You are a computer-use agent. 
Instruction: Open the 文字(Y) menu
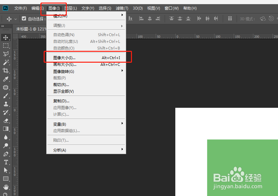click(x=88, y=8)
